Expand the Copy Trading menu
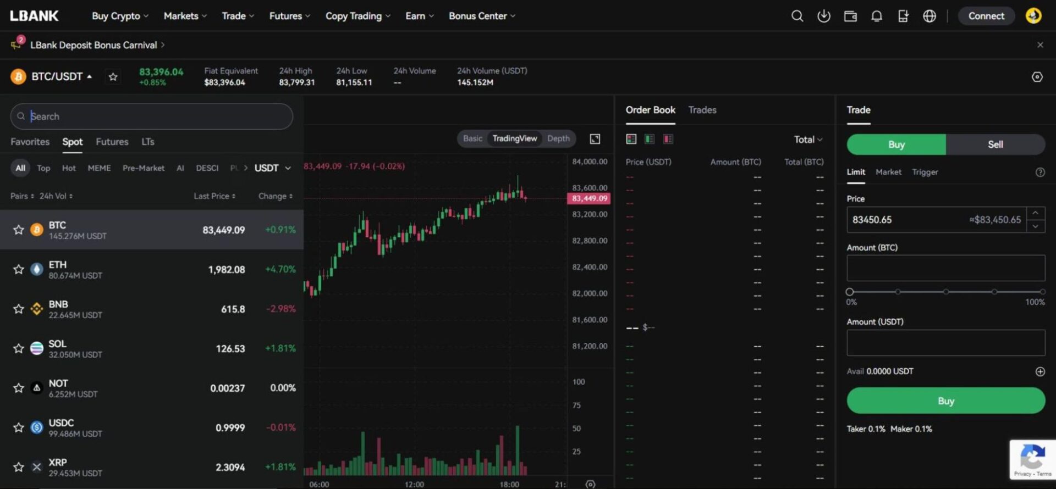This screenshot has height=489, width=1056. coord(358,16)
